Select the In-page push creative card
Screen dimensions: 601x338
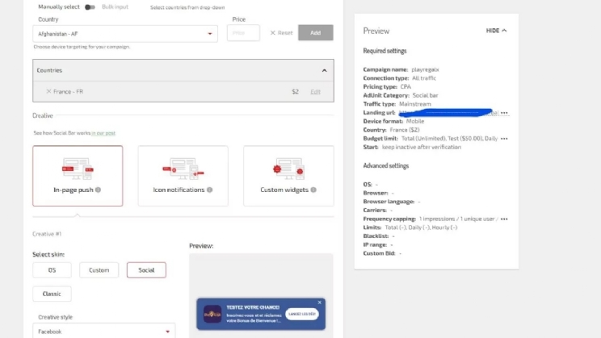[78, 175]
